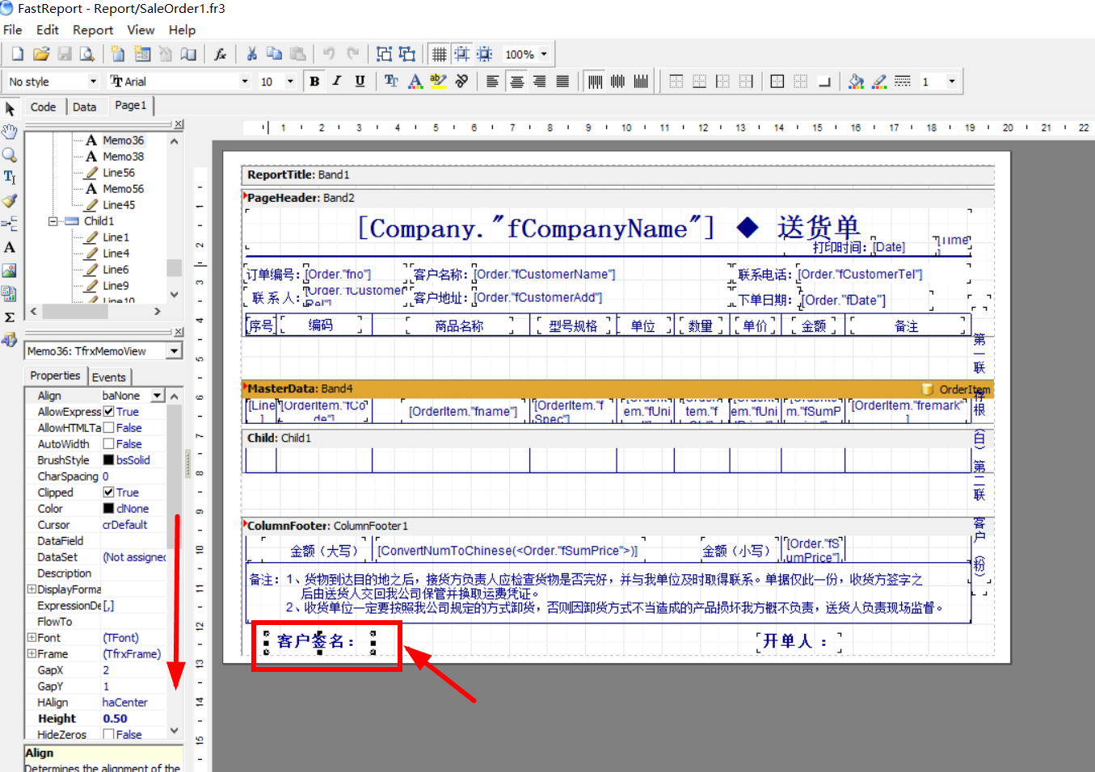The height and width of the screenshot is (772, 1095).
Task: Open the Memo36 object selector dropdown
Action: (x=174, y=351)
